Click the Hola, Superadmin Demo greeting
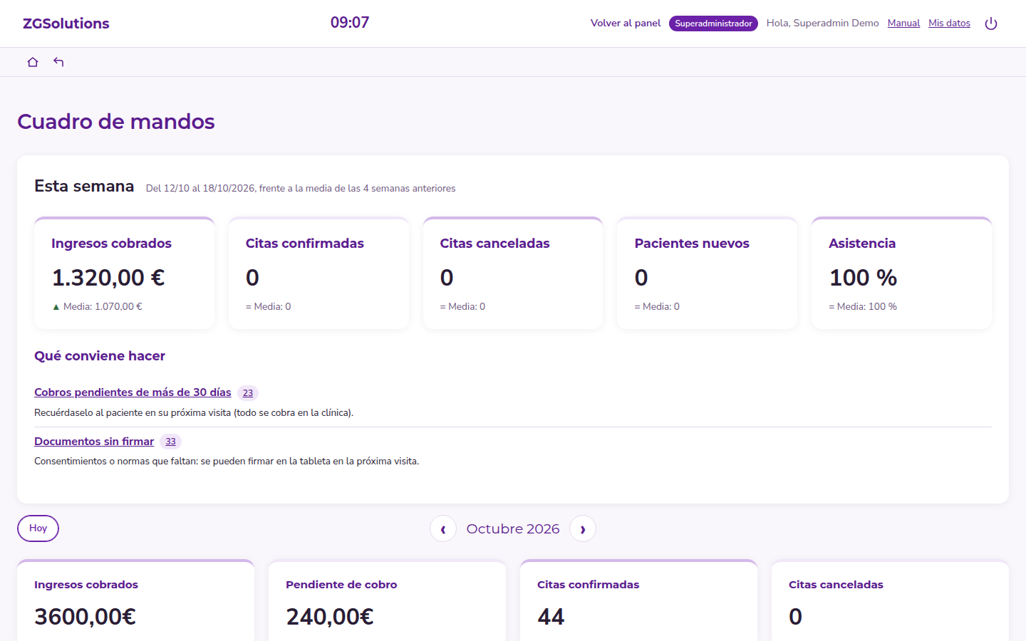The height and width of the screenshot is (641, 1026). [x=823, y=24]
